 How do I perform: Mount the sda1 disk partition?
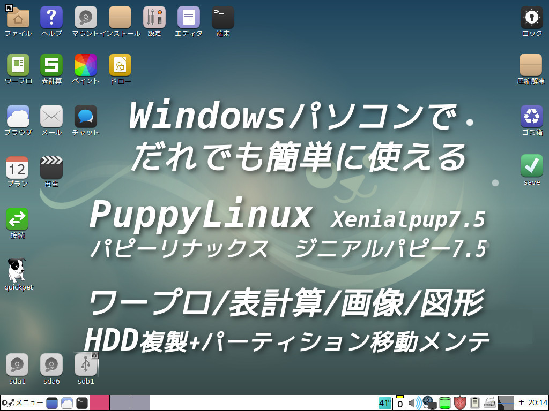coord(17,366)
